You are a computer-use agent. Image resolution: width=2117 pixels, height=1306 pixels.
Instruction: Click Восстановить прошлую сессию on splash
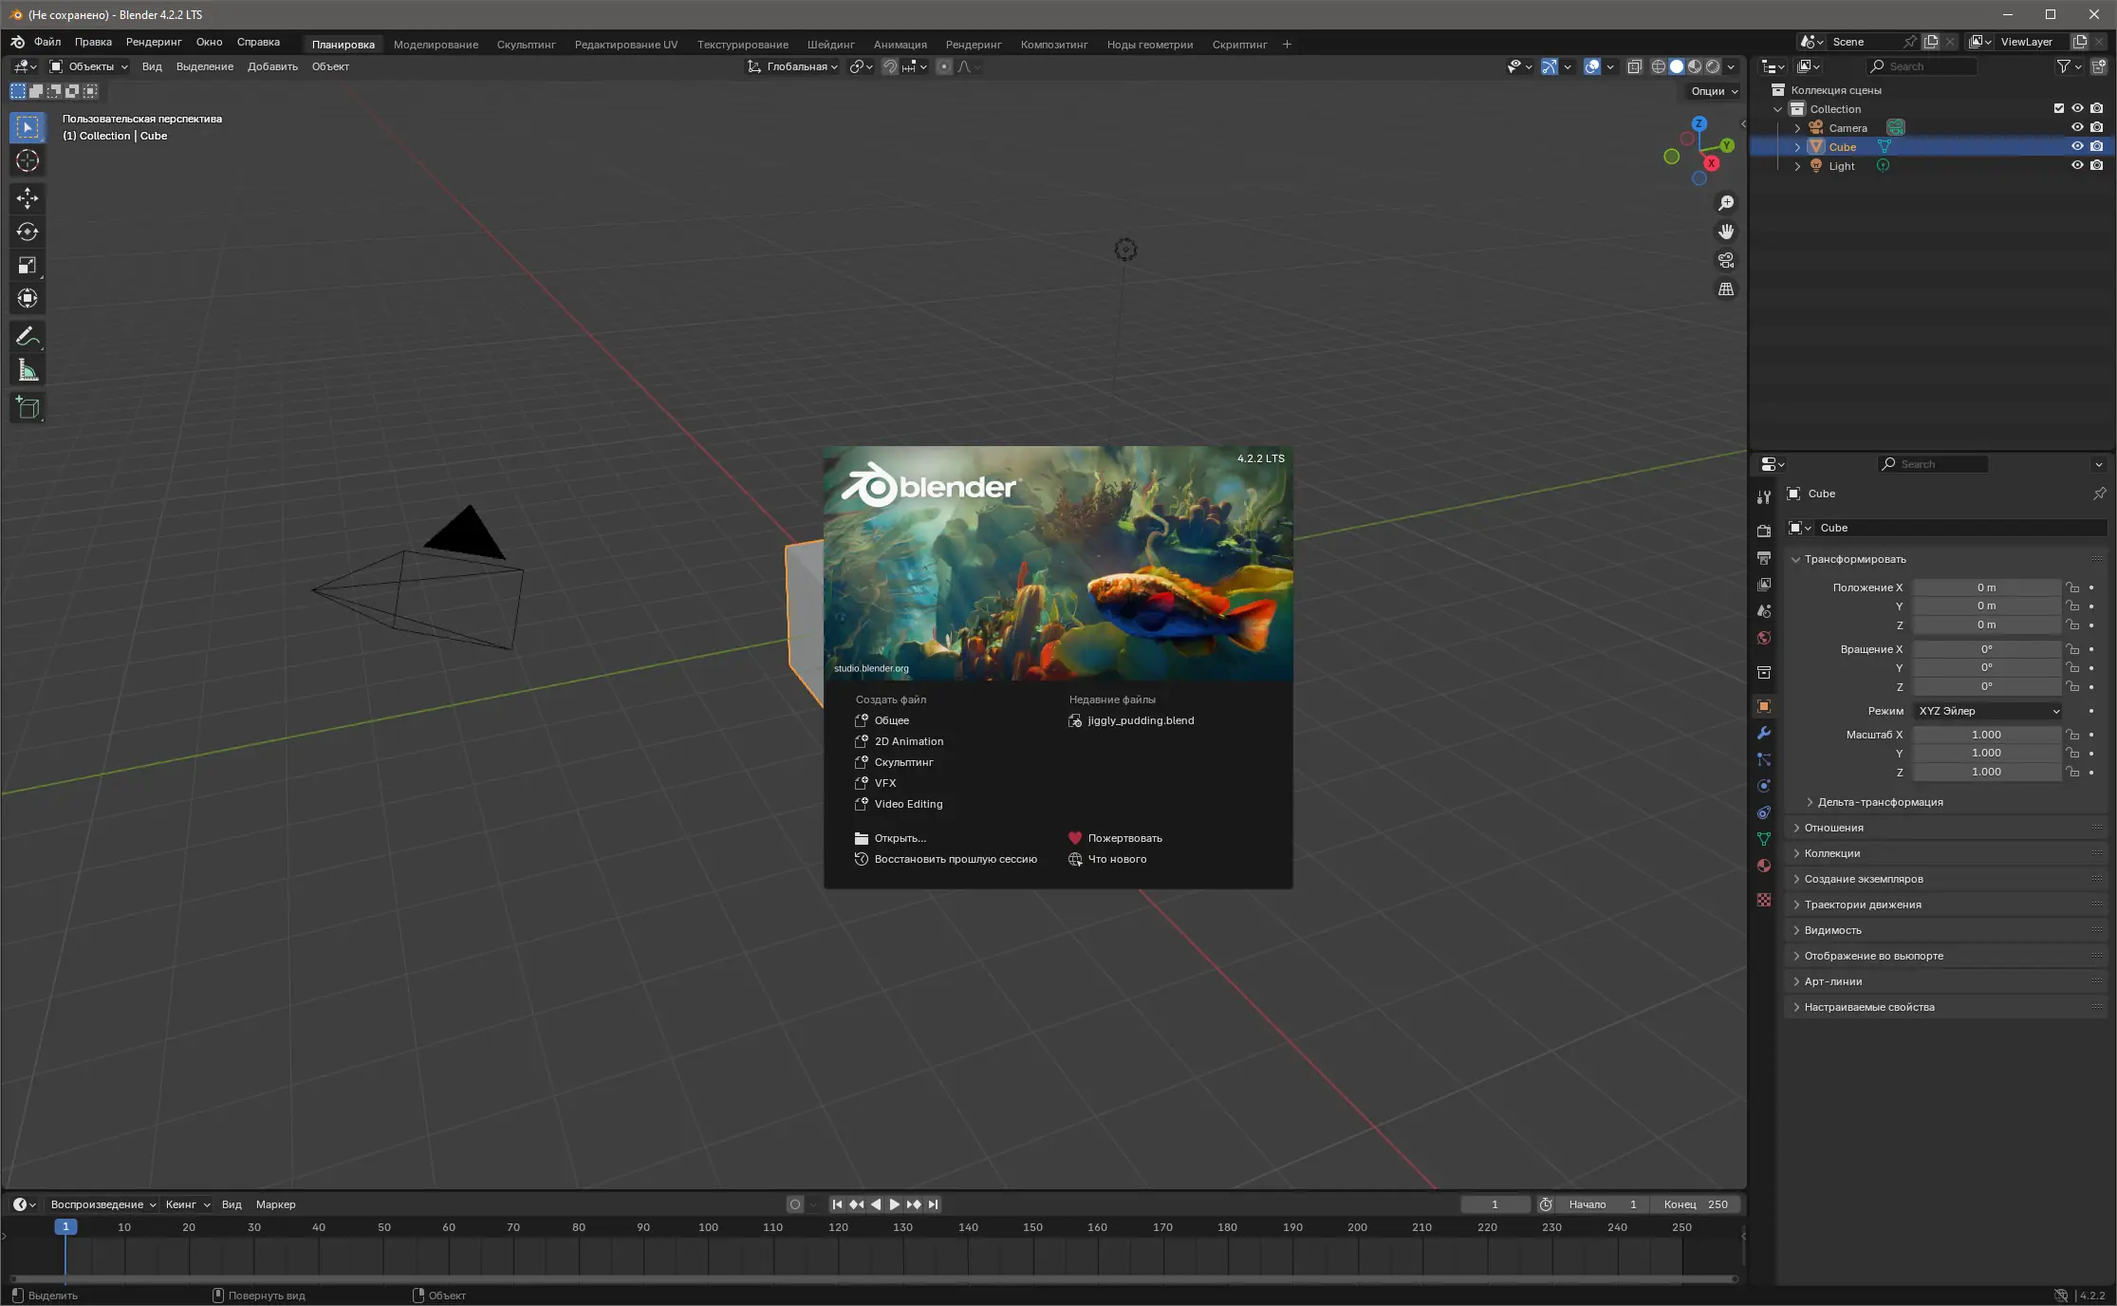[x=955, y=859]
